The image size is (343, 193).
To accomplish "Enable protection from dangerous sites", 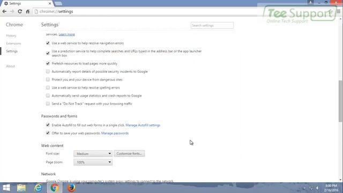I will click(x=48, y=80).
